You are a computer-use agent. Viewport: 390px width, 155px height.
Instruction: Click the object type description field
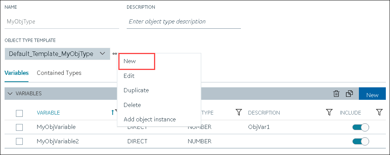(x=184, y=22)
